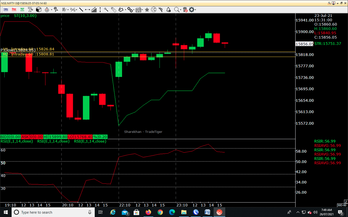Image resolution: width=348 pixels, height=217 pixels.
Task: Click the HI 15899.80 status field
Action: pyautogui.click(x=55, y=137)
